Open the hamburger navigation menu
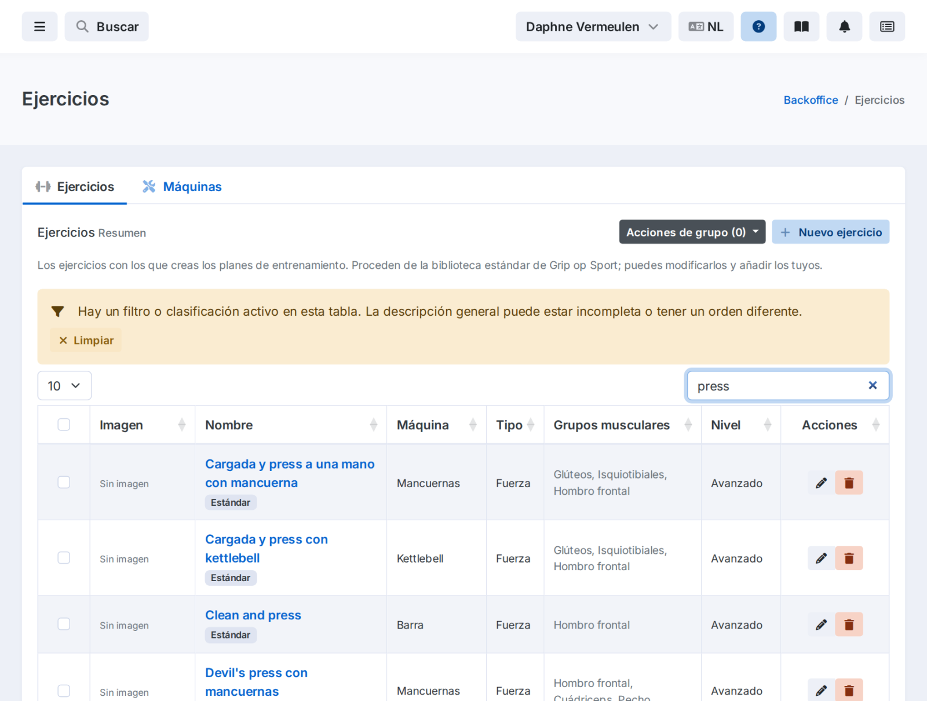Screen dimensions: 927x701 [x=39, y=27]
